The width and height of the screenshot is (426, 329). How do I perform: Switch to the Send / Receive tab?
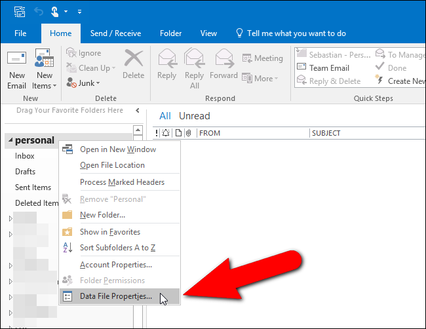(117, 33)
